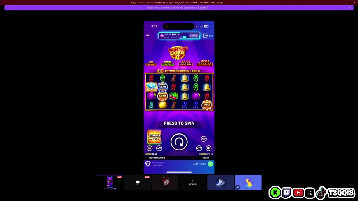Click the FanDuel shield logo

coord(148,164)
